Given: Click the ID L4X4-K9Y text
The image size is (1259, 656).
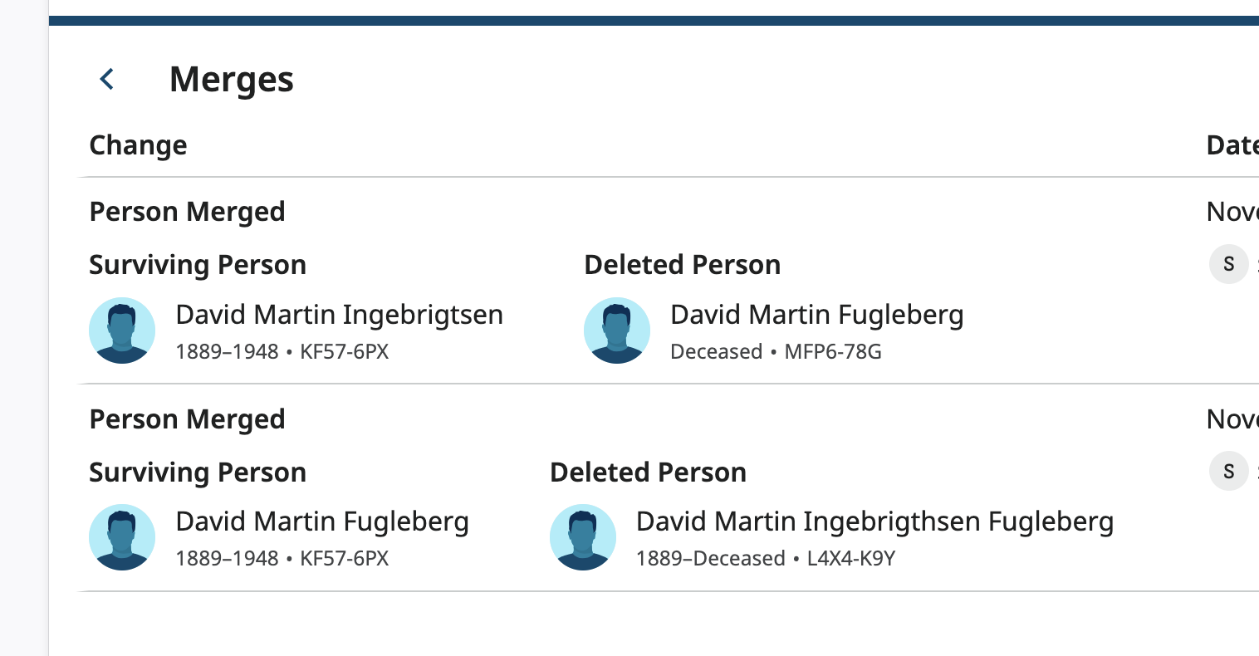Looking at the screenshot, I should pos(851,559).
